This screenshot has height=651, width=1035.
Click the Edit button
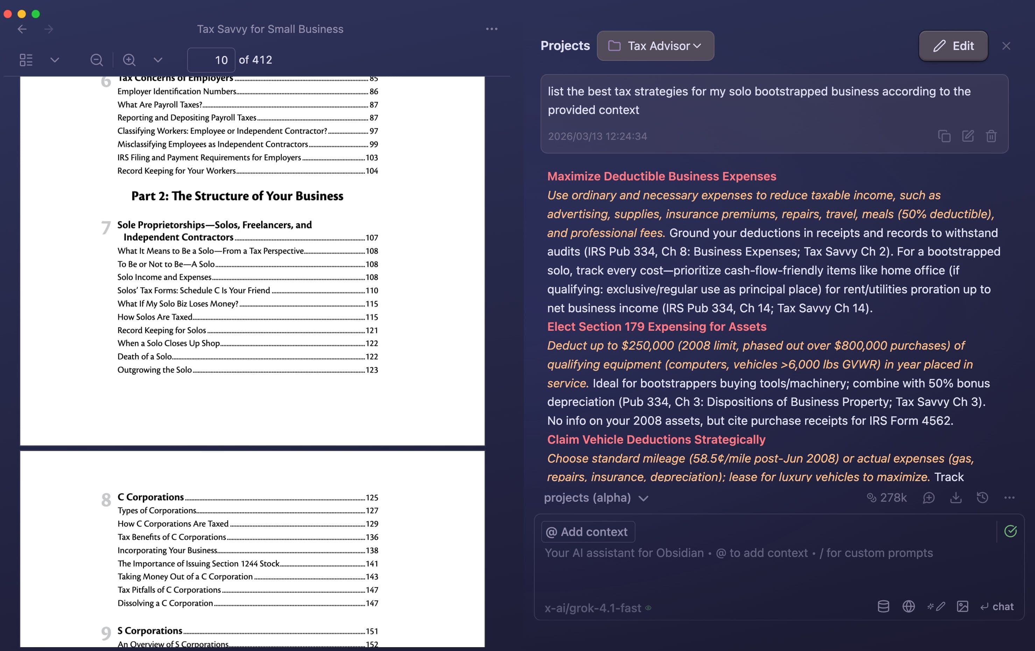953,46
